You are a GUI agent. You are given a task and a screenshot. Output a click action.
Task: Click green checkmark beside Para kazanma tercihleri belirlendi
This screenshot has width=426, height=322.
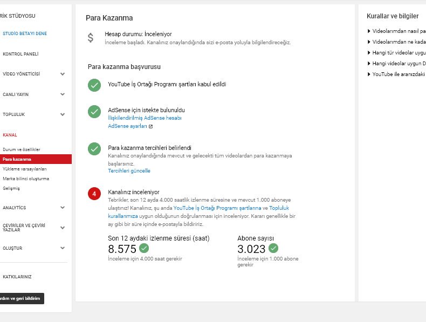tap(94, 149)
